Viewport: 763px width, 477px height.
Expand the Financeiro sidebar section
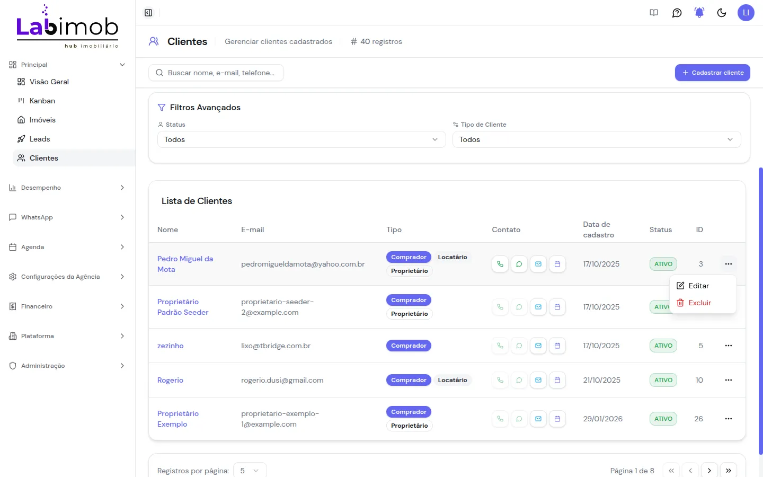[67, 306]
